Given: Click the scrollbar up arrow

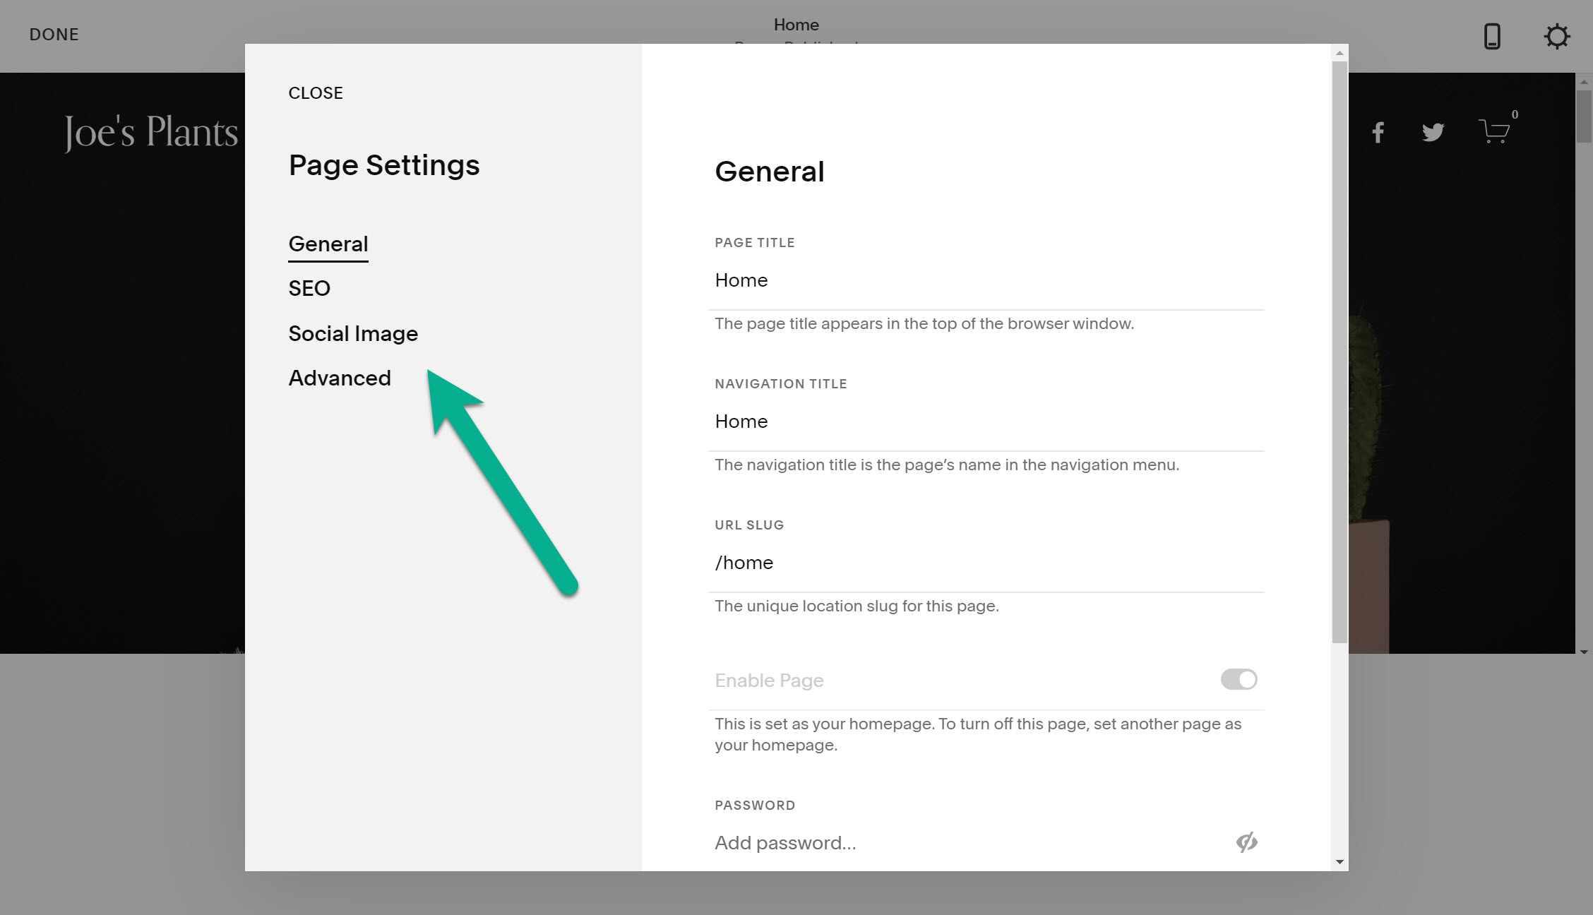Looking at the screenshot, I should coord(1338,52).
